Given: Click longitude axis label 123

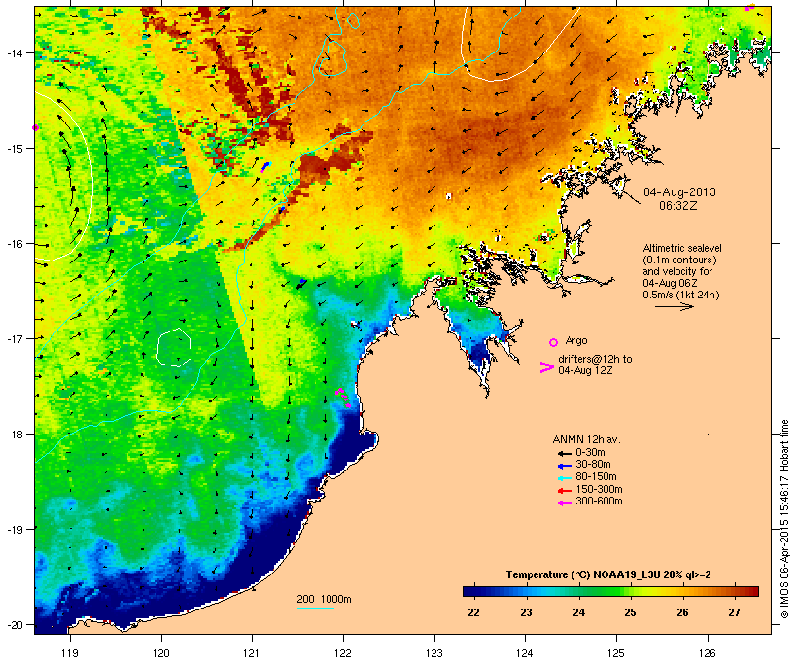Looking at the screenshot, I should [434, 653].
